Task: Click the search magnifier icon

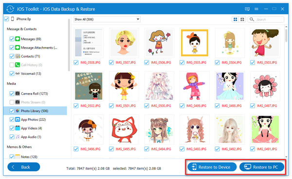Action: click(252, 19)
